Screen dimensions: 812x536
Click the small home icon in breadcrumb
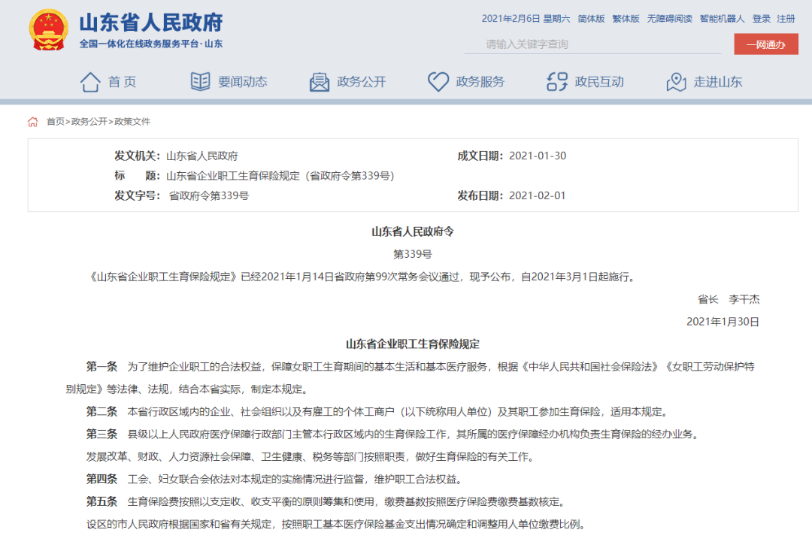click(33, 122)
